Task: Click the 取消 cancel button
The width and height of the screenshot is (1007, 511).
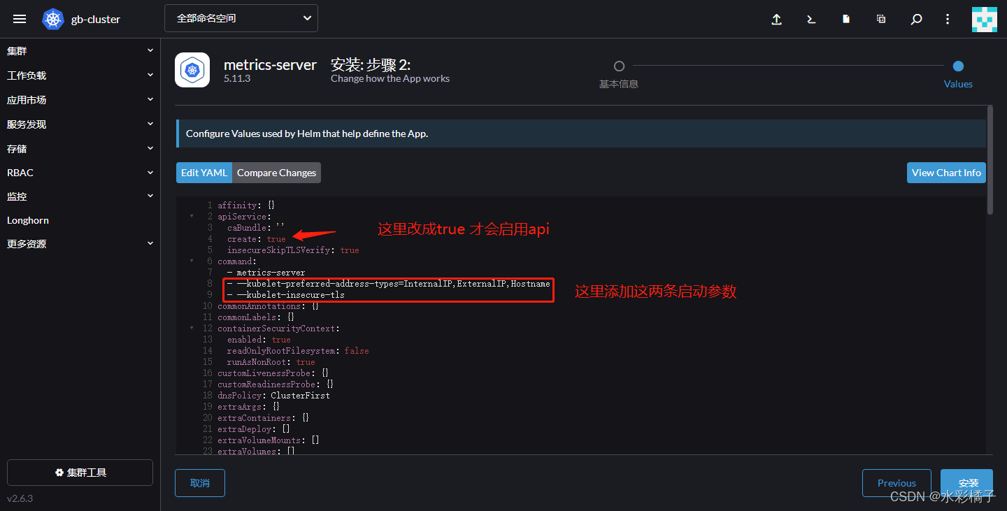Action: pos(200,483)
